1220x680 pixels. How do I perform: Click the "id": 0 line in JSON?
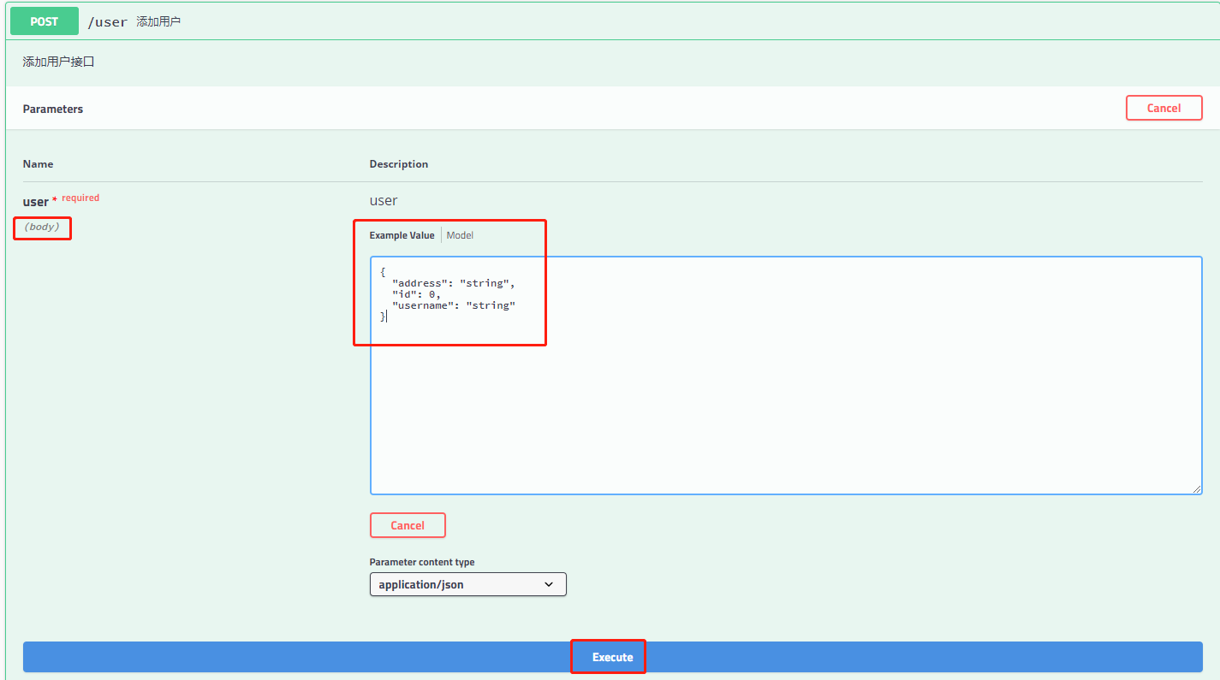coord(416,294)
